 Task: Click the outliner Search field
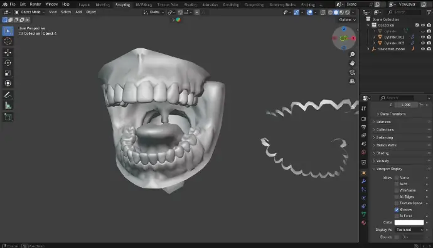pos(404,12)
